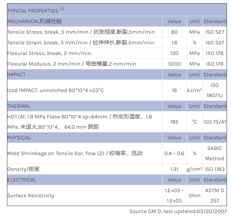Screen dimensions: 231x220
Task: Click the THERMAL section header
Action: (19, 106)
